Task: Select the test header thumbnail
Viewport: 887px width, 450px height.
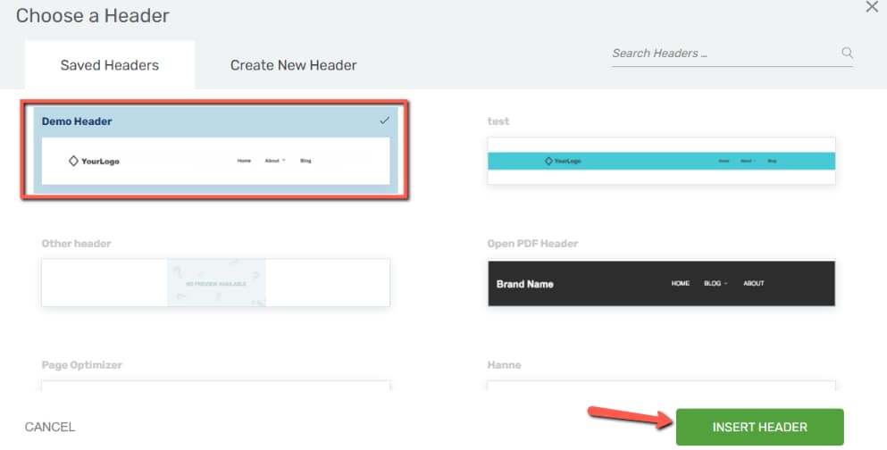Action: point(661,161)
